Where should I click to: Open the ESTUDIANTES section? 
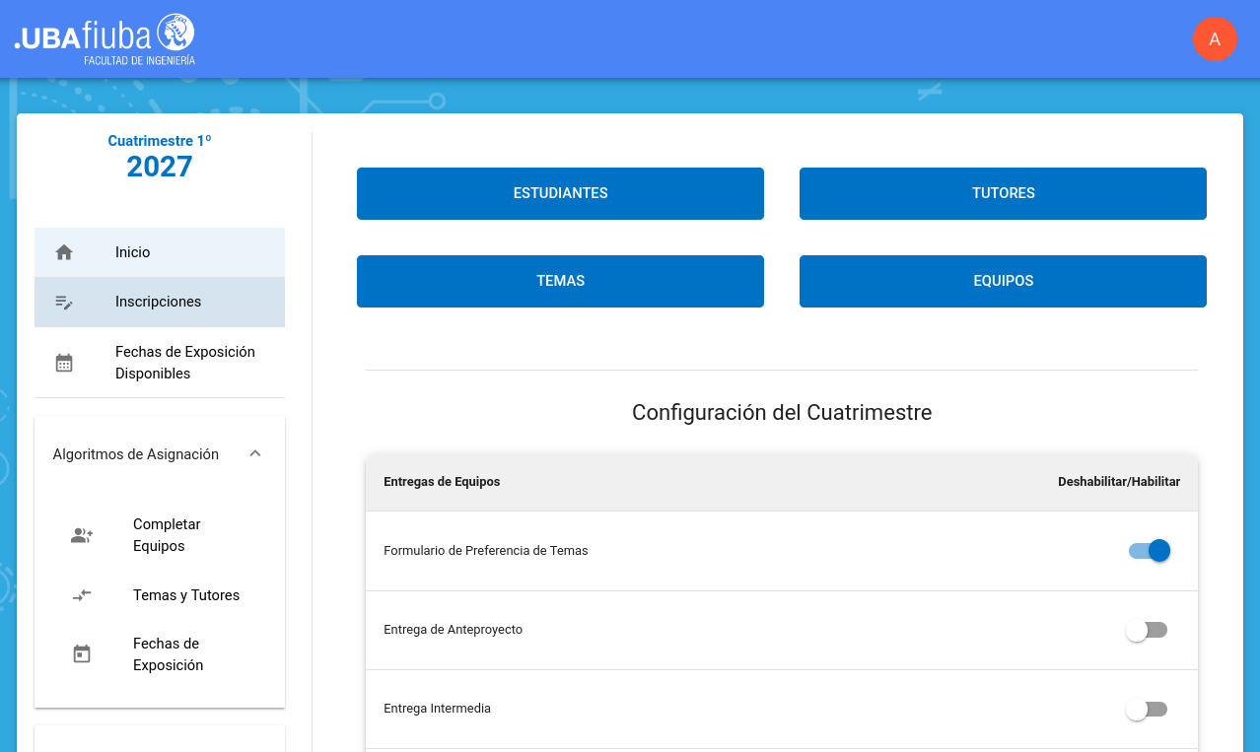tap(560, 193)
